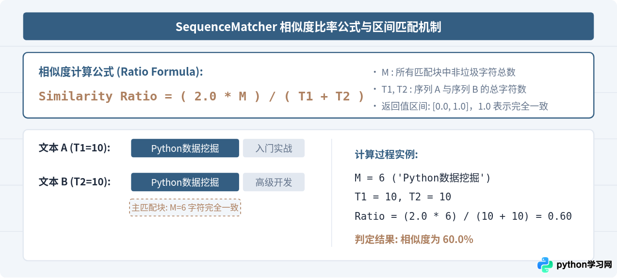The height and width of the screenshot is (278, 617).
Task: Click the line 'Ratio = (2.0 * 6) / (10 + 10) = 0.60'
Action: click(463, 216)
